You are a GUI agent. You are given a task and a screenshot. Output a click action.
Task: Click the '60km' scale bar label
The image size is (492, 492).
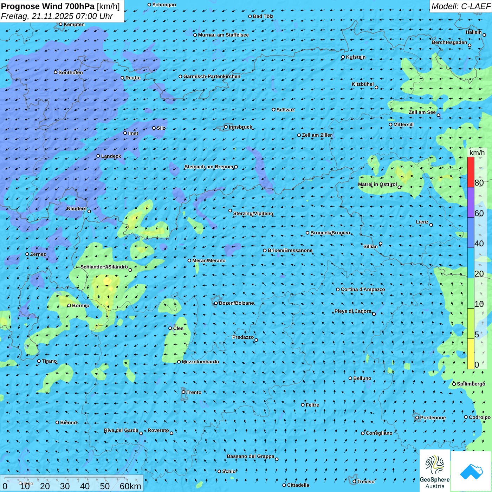pyautogui.click(x=130, y=486)
